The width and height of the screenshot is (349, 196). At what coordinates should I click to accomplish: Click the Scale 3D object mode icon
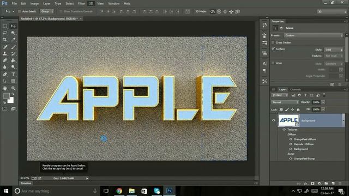238,11
